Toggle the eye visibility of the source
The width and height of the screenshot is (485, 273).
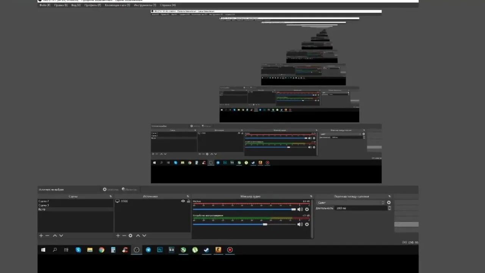pyautogui.click(x=183, y=201)
